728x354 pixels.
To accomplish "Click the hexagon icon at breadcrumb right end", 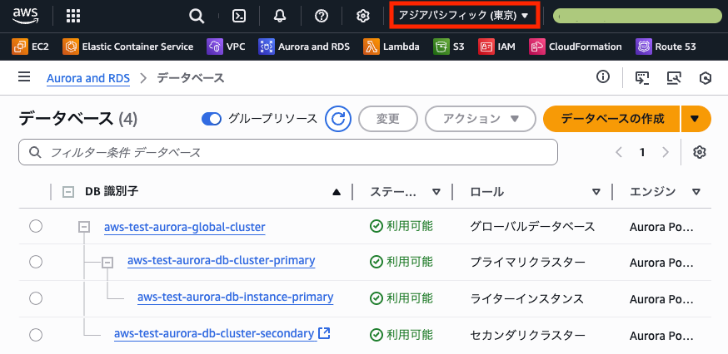I will (x=706, y=78).
